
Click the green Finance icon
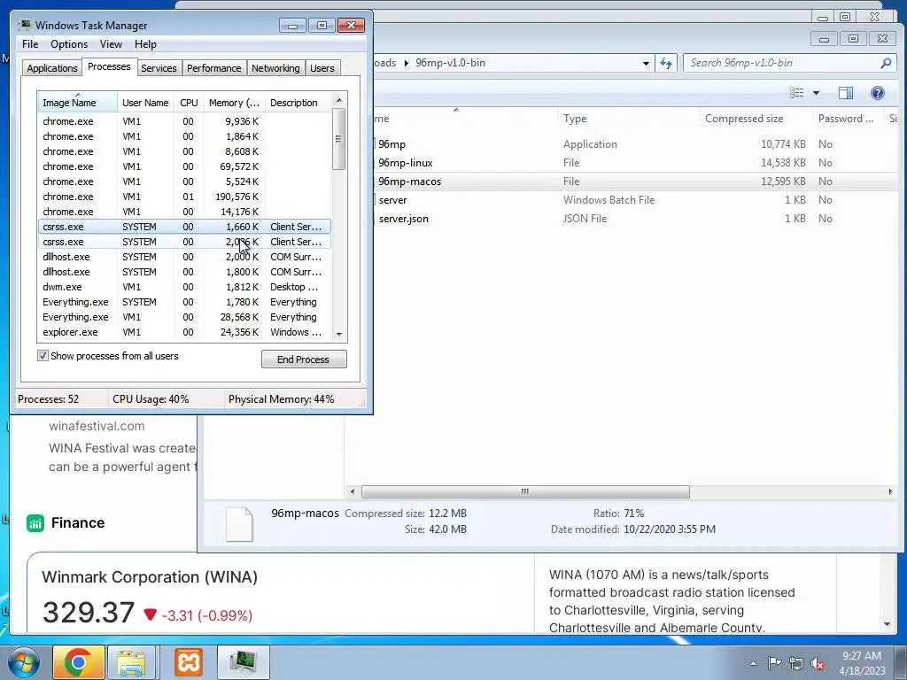click(x=35, y=523)
